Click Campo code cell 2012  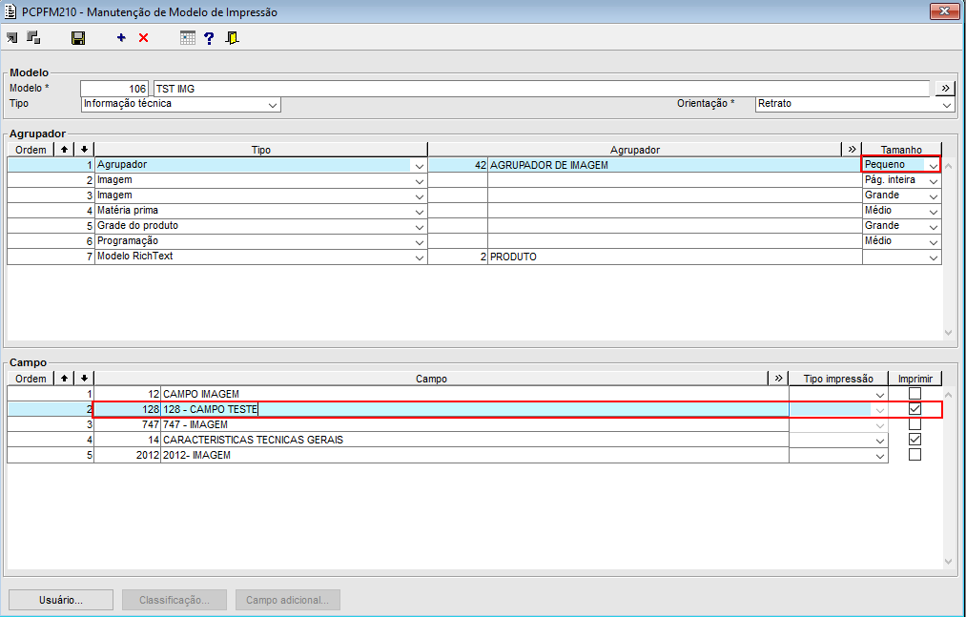[x=127, y=455]
